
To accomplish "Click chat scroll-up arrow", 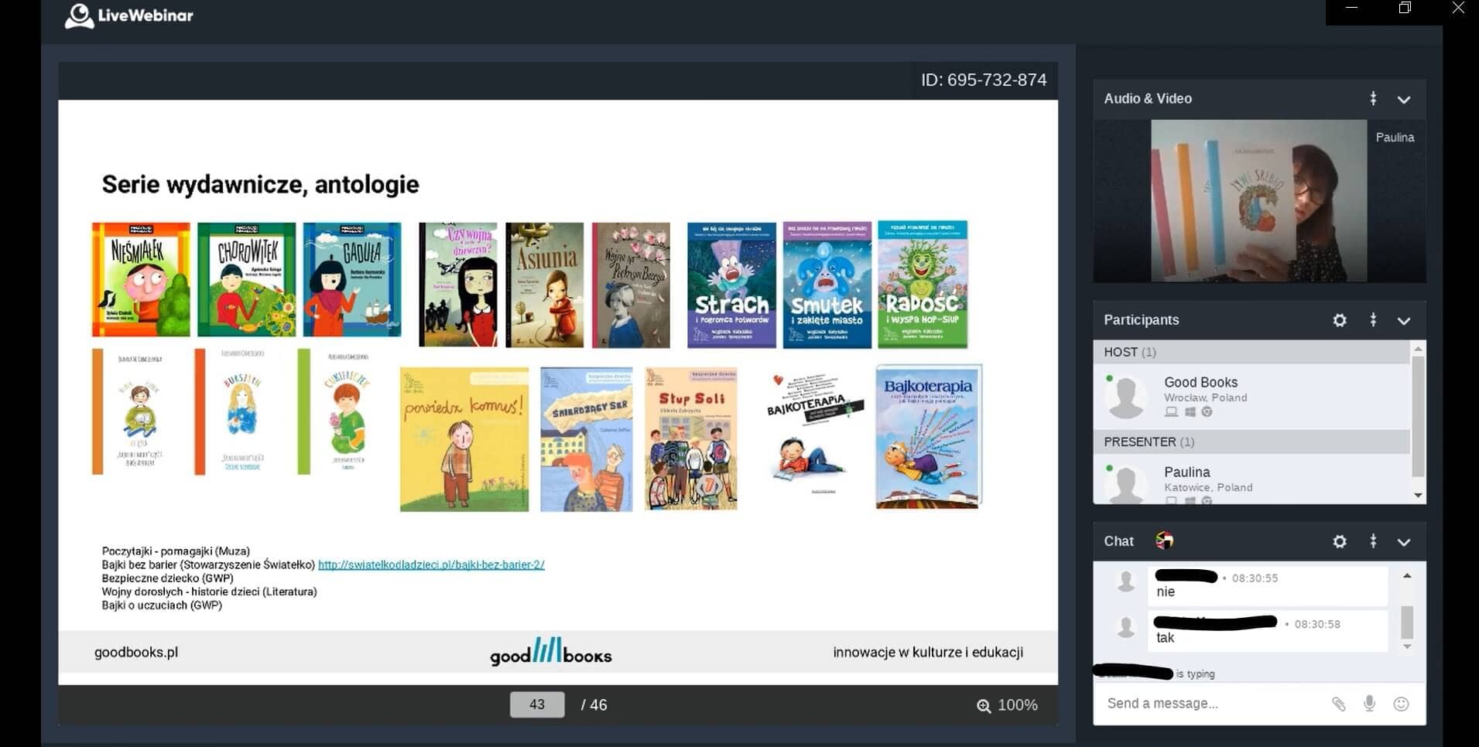I will tap(1407, 576).
